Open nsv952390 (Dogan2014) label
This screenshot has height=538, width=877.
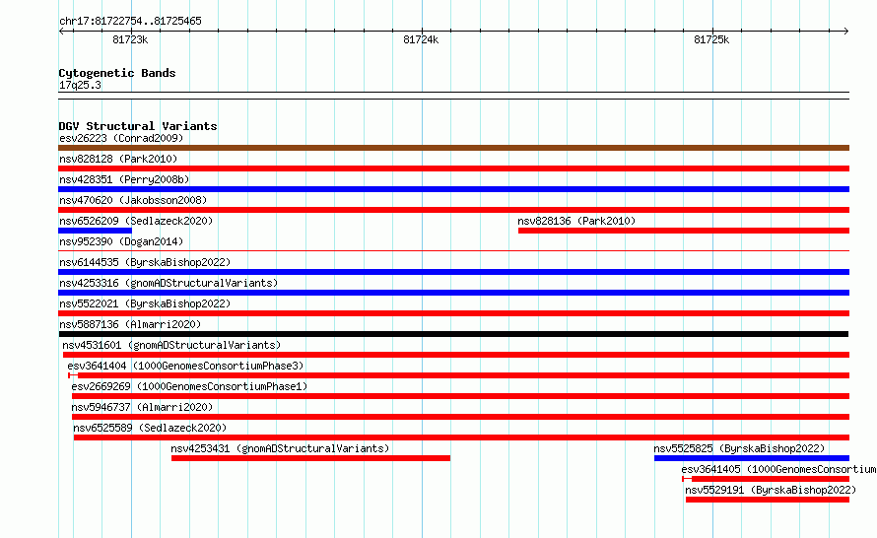pos(121,241)
